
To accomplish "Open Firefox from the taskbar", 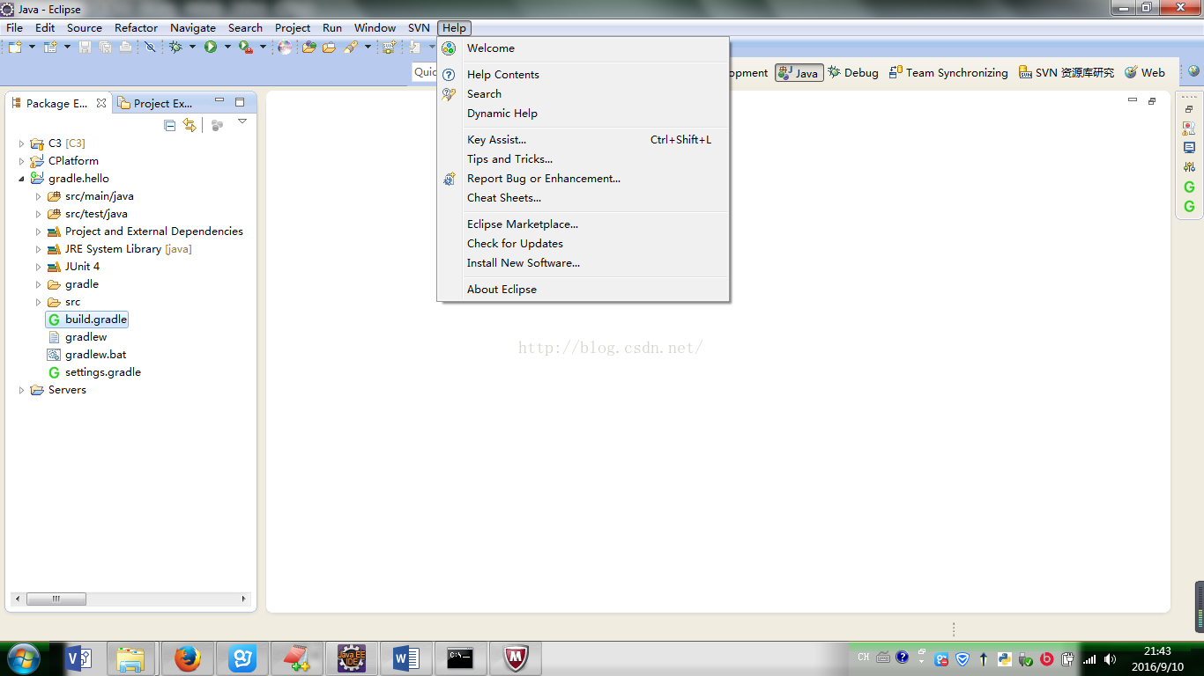I will (187, 658).
